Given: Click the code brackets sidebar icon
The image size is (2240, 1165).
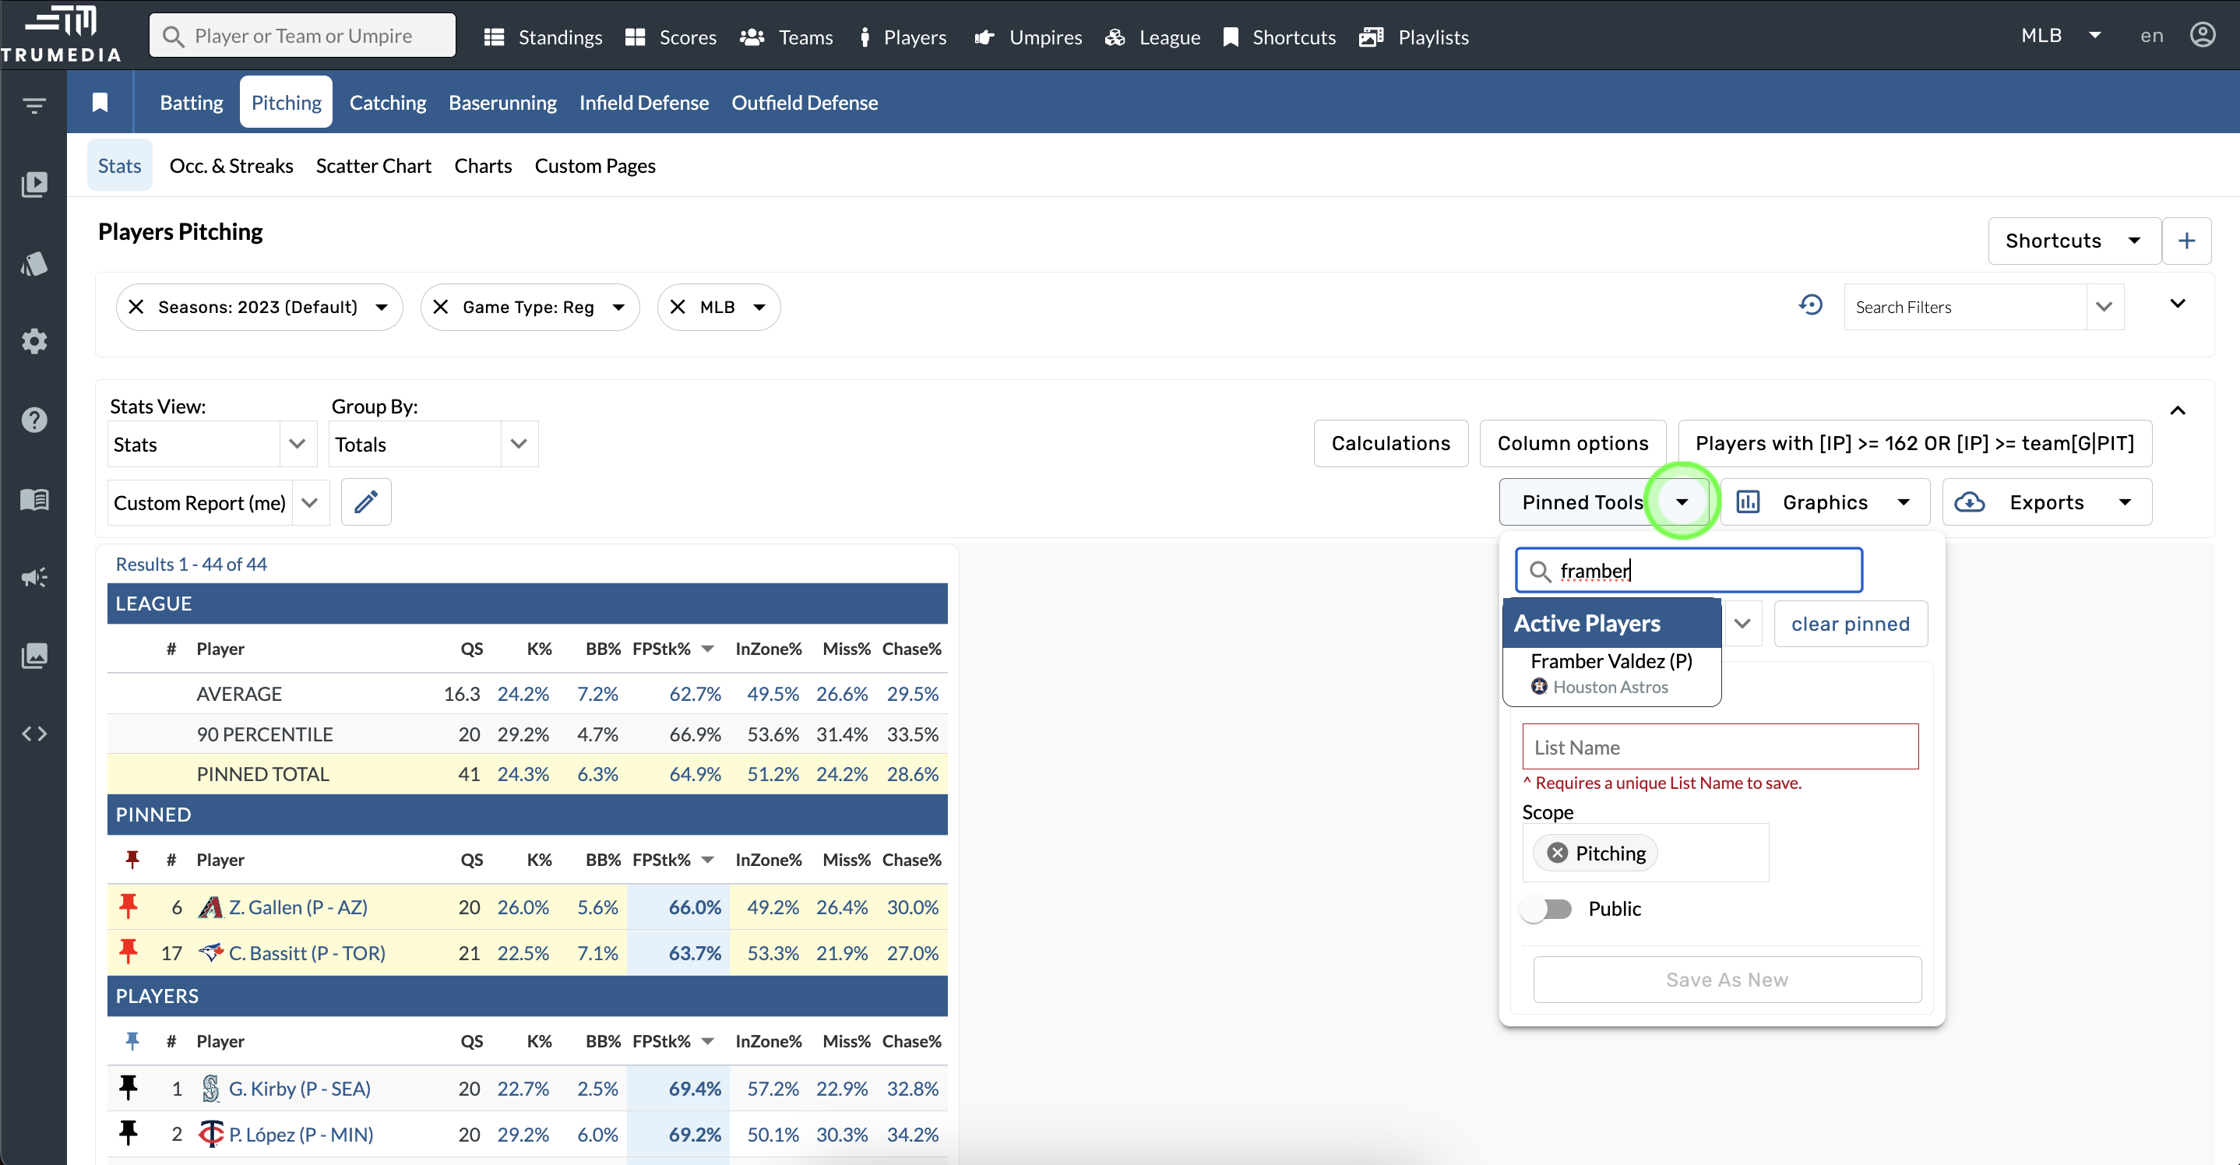Looking at the screenshot, I should [34, 734].
